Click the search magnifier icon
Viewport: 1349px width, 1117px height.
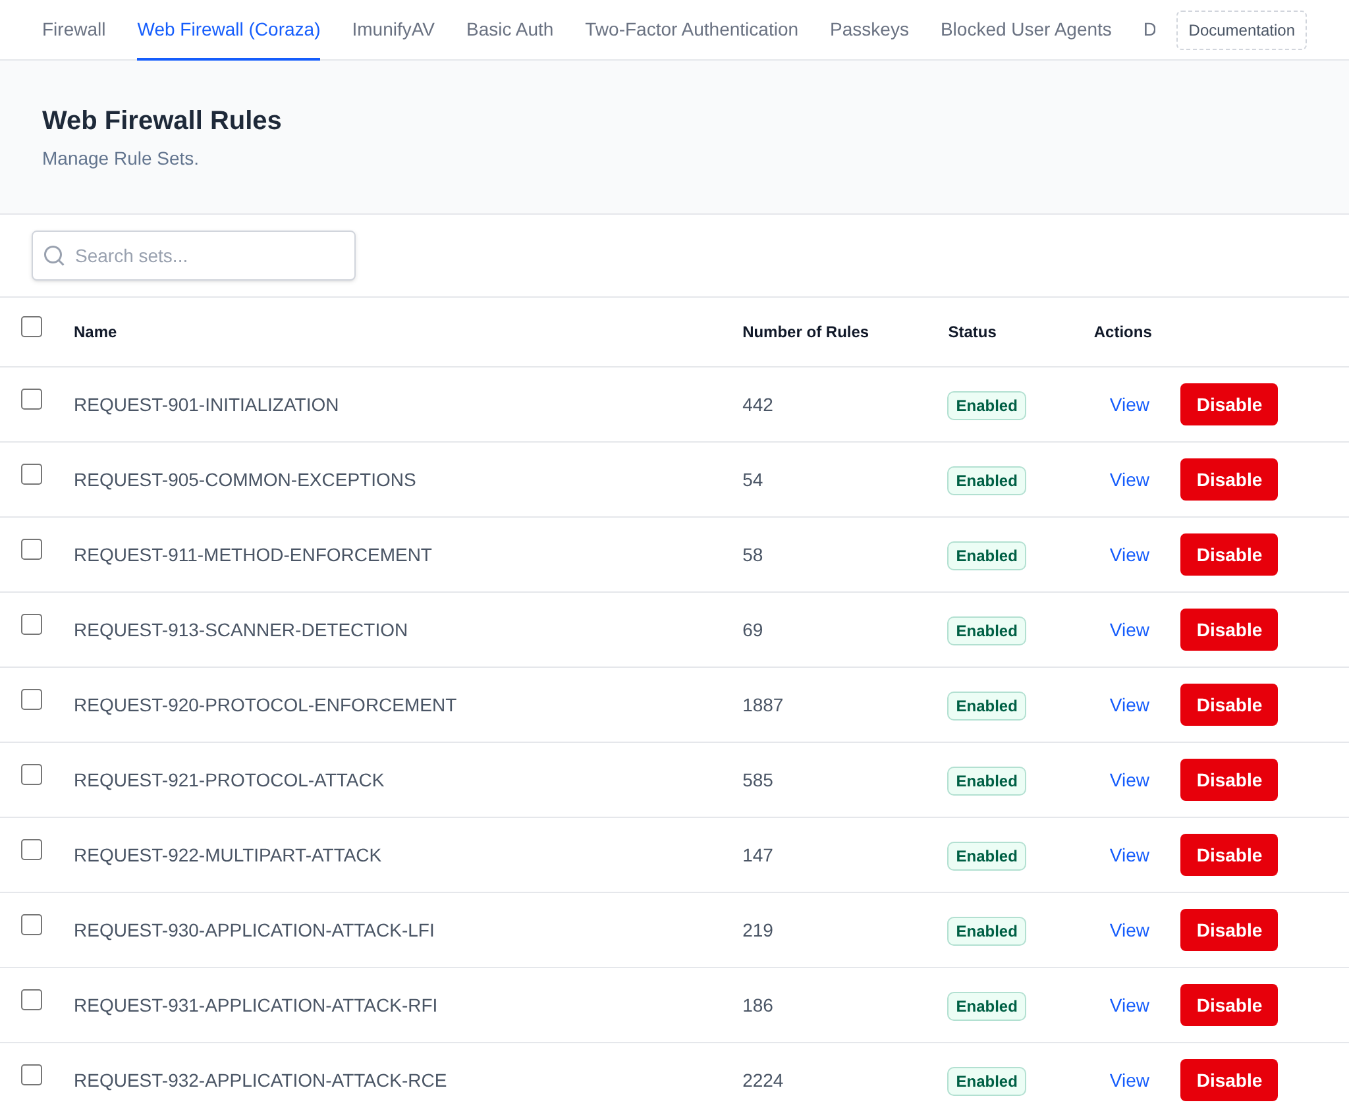point(54,256)
